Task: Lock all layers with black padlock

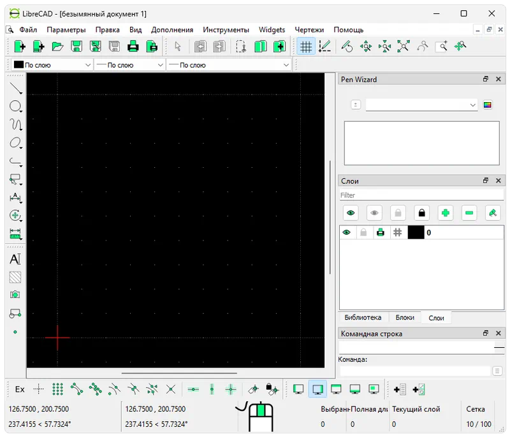Action: tap(422, 213)
